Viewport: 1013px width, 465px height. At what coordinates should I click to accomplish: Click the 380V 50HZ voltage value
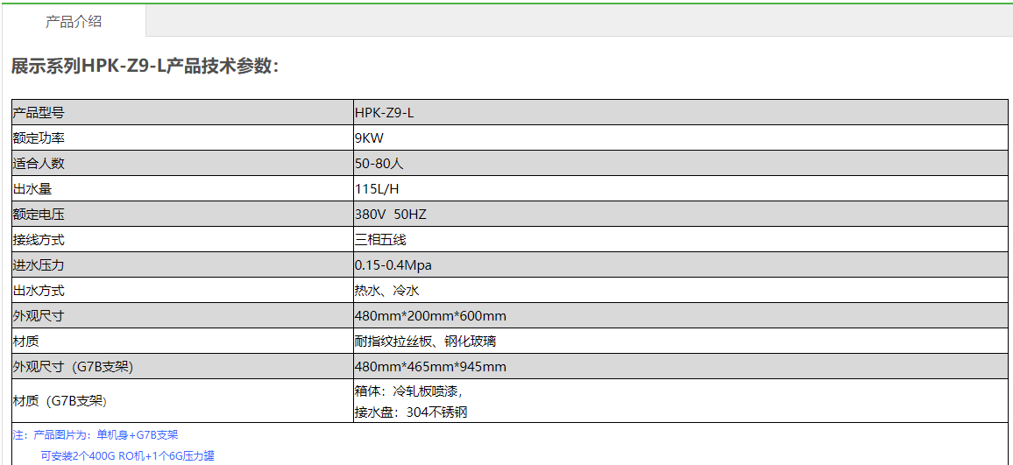pos(390,214)
